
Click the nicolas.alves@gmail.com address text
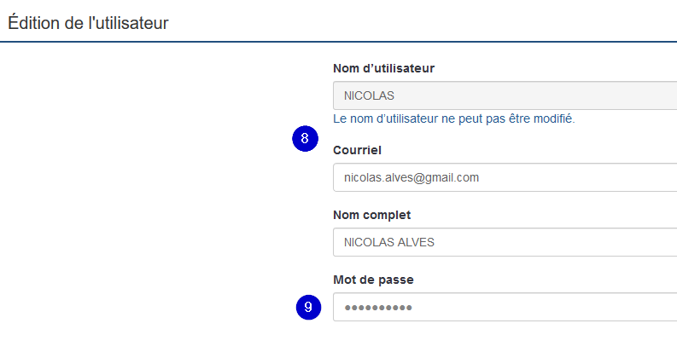tap(411, 177)
